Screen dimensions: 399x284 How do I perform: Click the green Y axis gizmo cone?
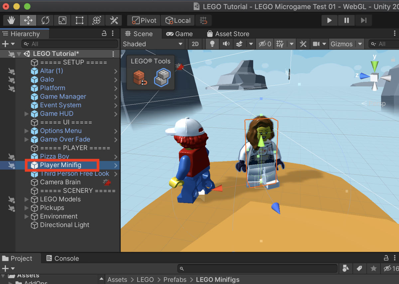[x=375, y=66]
